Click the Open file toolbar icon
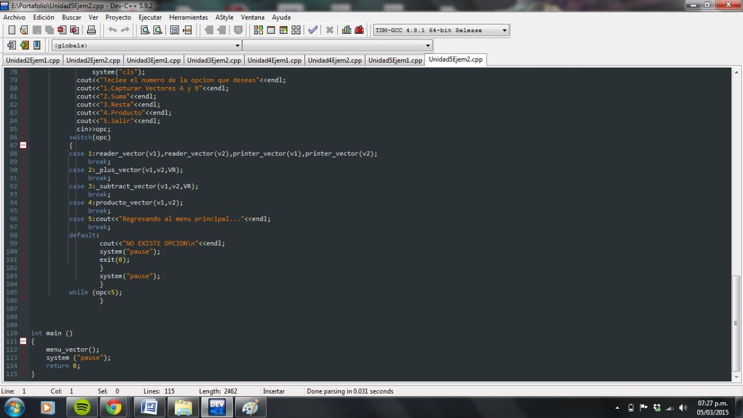 point(24,30)
